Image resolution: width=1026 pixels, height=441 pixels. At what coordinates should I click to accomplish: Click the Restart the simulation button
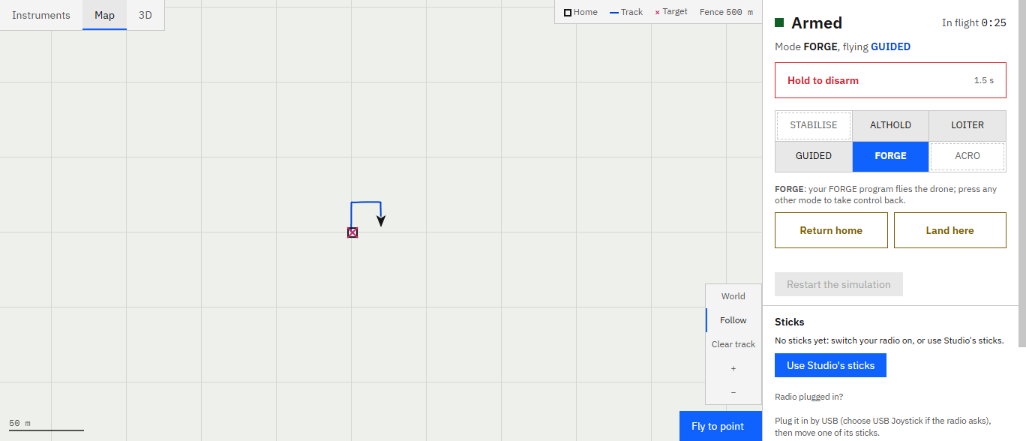pyautogui.click(x=838, y=284)
